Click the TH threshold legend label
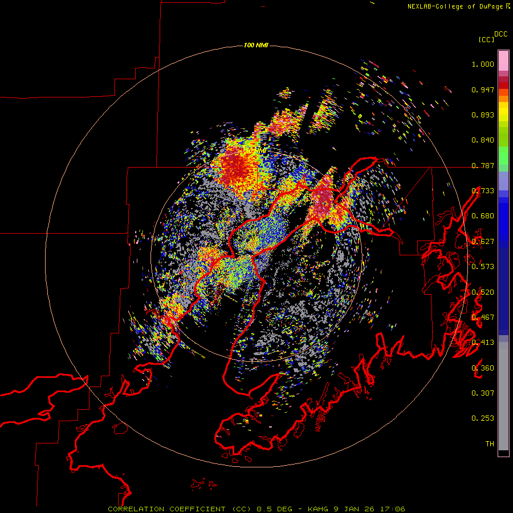Image resolution: width=513 pixels, height=513 pixels. (x=490, y=444)
